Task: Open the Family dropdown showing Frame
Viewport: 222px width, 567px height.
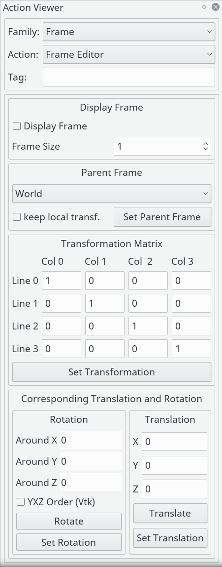Action: 129,32
